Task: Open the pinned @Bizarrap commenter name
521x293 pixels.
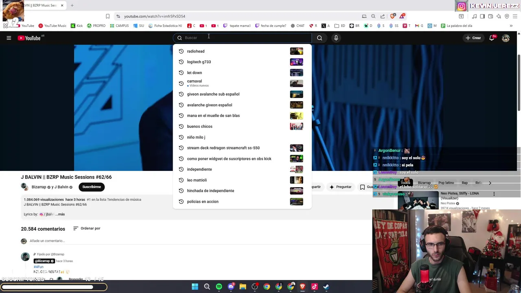Action: tap(44, 261)
